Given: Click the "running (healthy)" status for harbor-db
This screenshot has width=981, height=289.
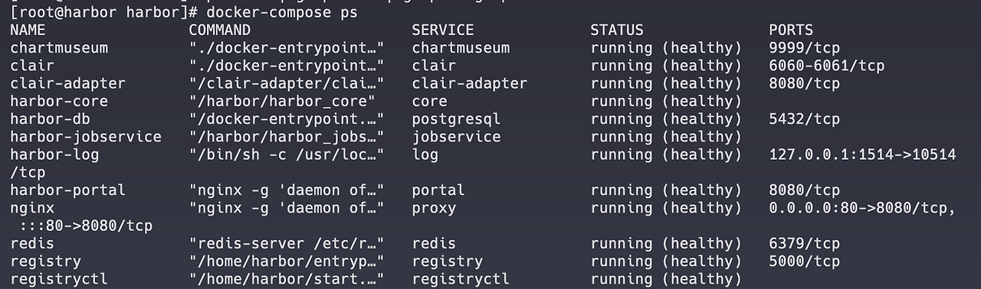Looking at the screenshot, I should click(x=666, y=119).
